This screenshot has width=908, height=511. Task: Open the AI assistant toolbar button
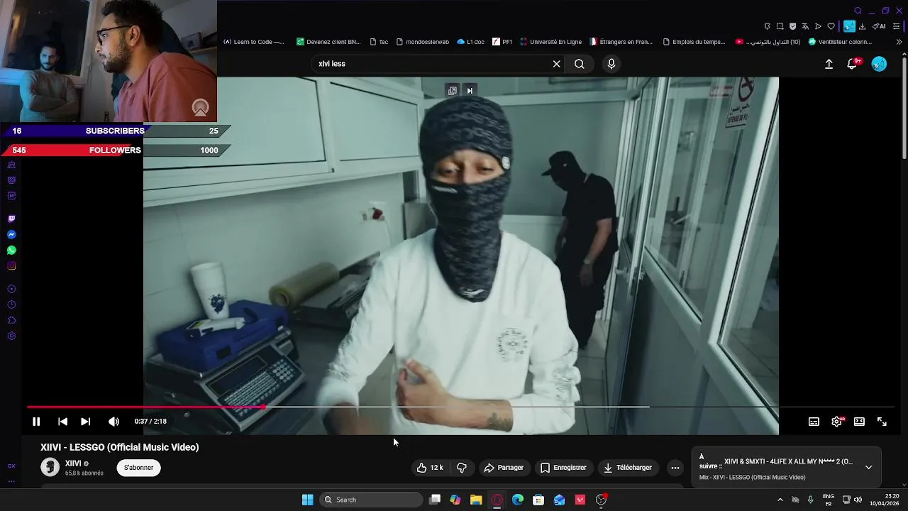pyautogui.click(x=879, y=26)
